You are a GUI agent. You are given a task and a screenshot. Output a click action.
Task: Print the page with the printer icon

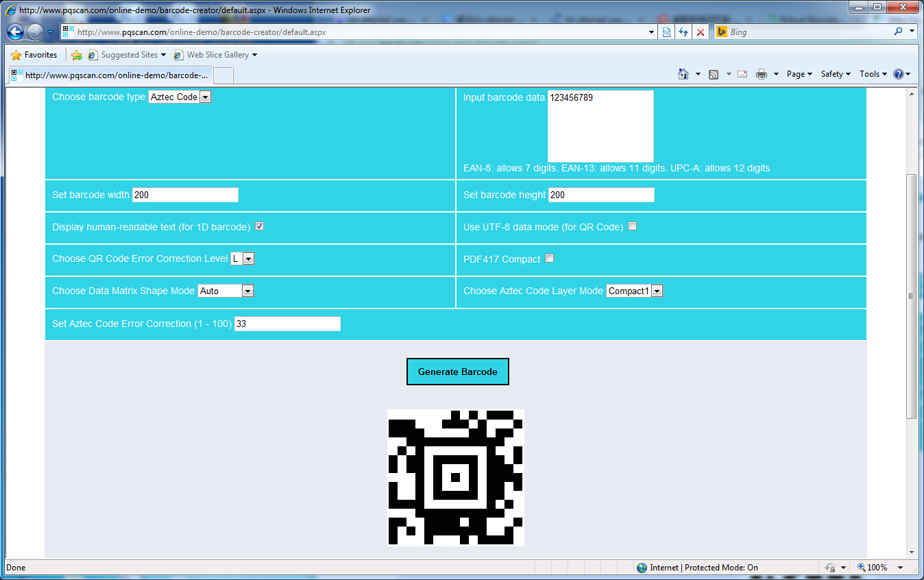[x=761, y=74]
